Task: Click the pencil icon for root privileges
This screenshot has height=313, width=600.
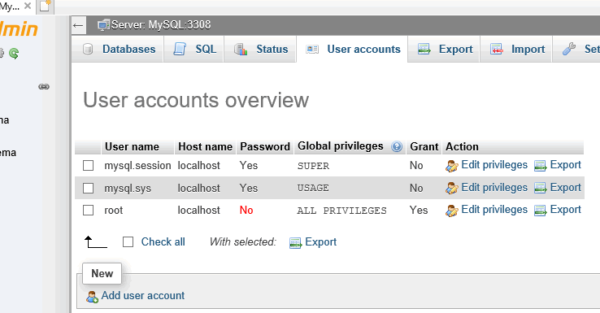Action: [x=452, y=211]
